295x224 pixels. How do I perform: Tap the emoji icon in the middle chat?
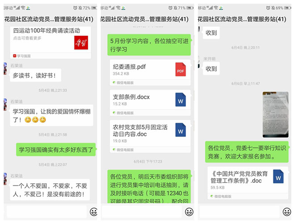point(189,212)
